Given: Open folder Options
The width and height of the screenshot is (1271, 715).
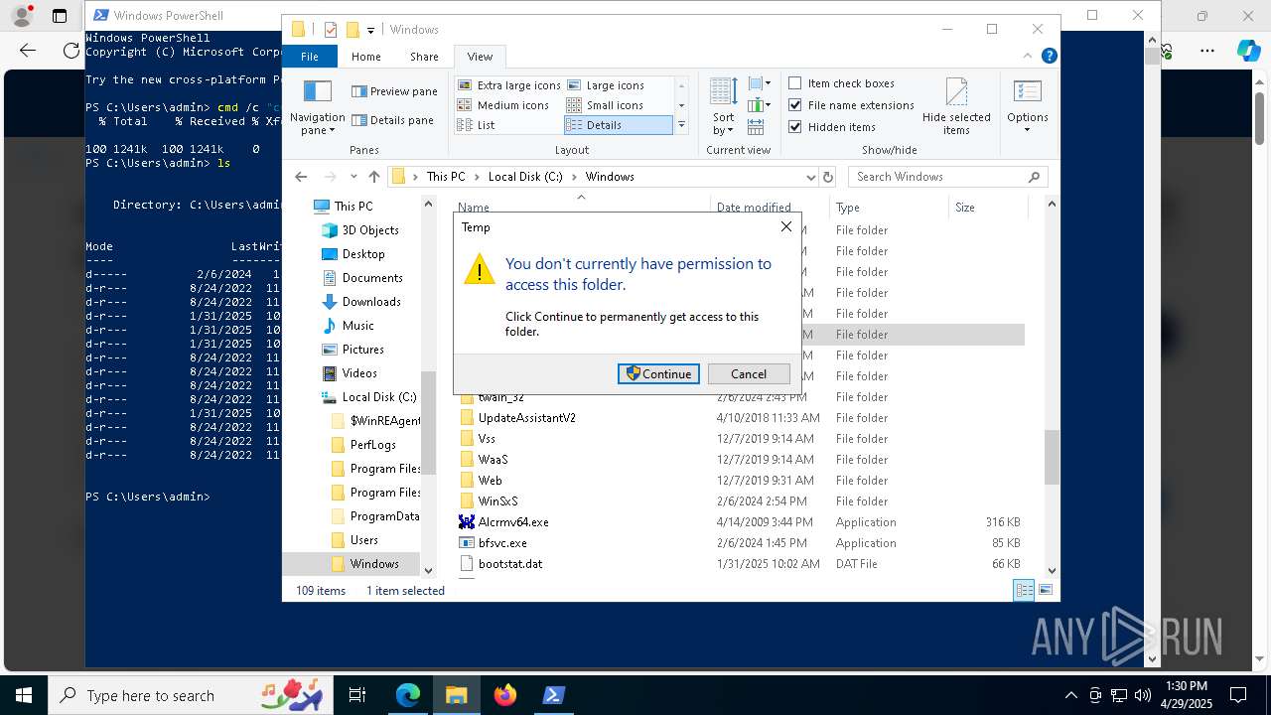Looking at the screenshot, I should coord(1027,107).
